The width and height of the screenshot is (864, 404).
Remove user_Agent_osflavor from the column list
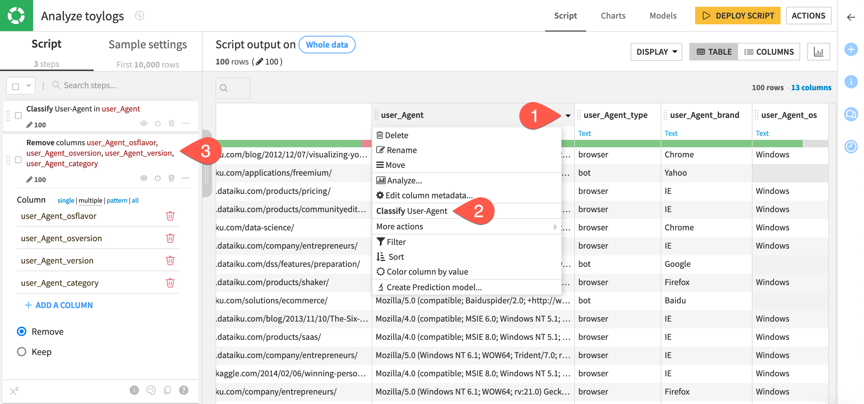pyautogui.click(x=170, y=216)
